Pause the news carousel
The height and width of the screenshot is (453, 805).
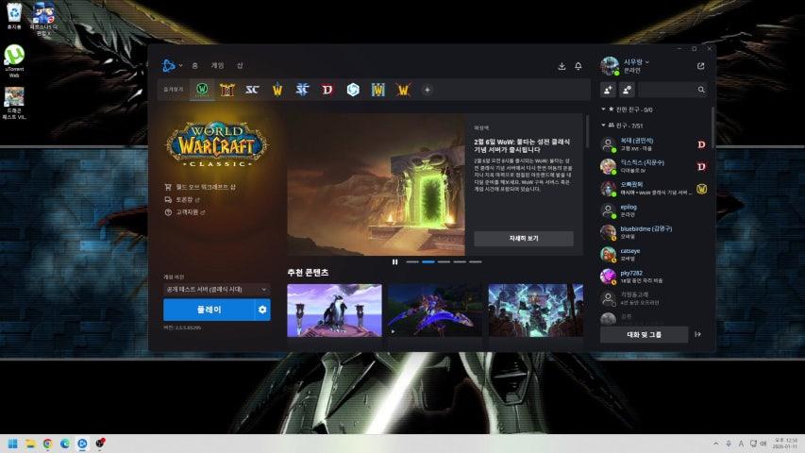[394, 262]
